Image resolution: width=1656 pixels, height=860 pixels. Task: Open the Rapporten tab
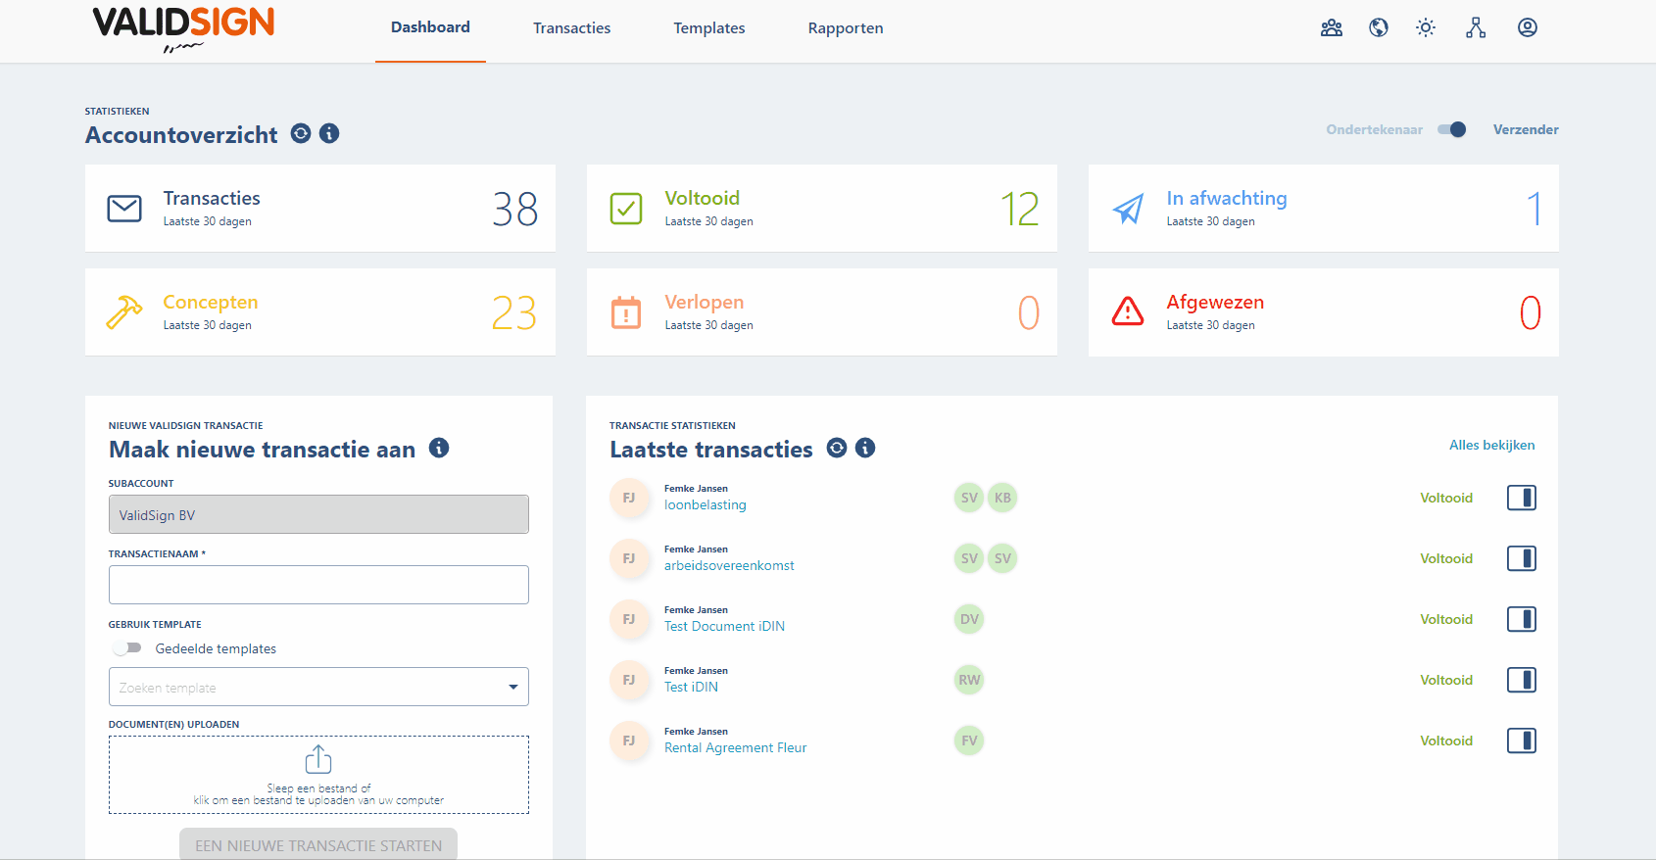pyautogui.click(x=846, y=28)
